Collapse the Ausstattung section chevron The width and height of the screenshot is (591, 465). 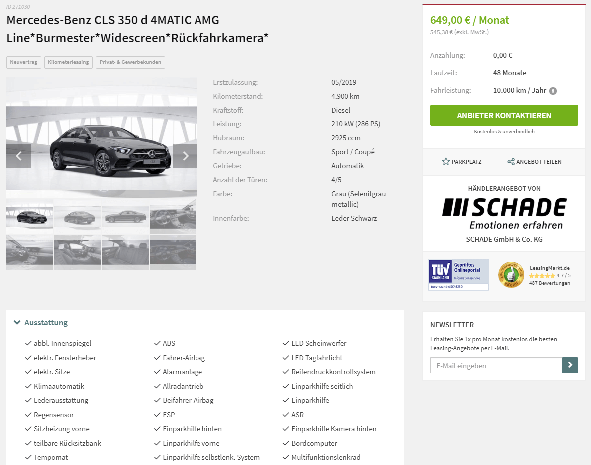pyautogui.click(x=17, y=322)
